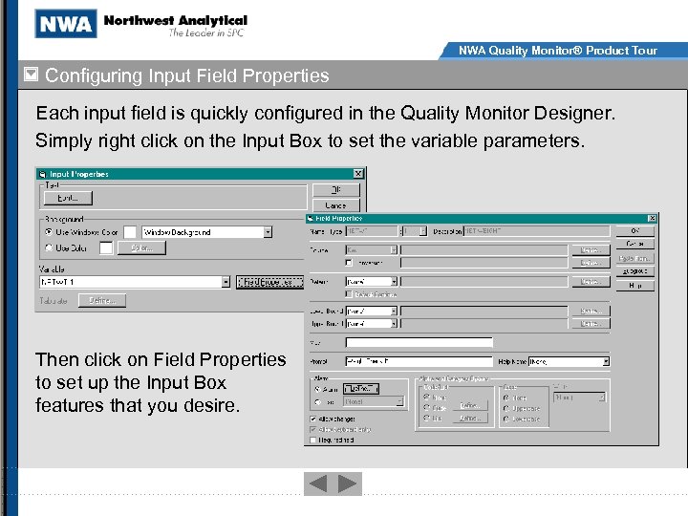
Task: Click the Description field
Action: point(536,231)
